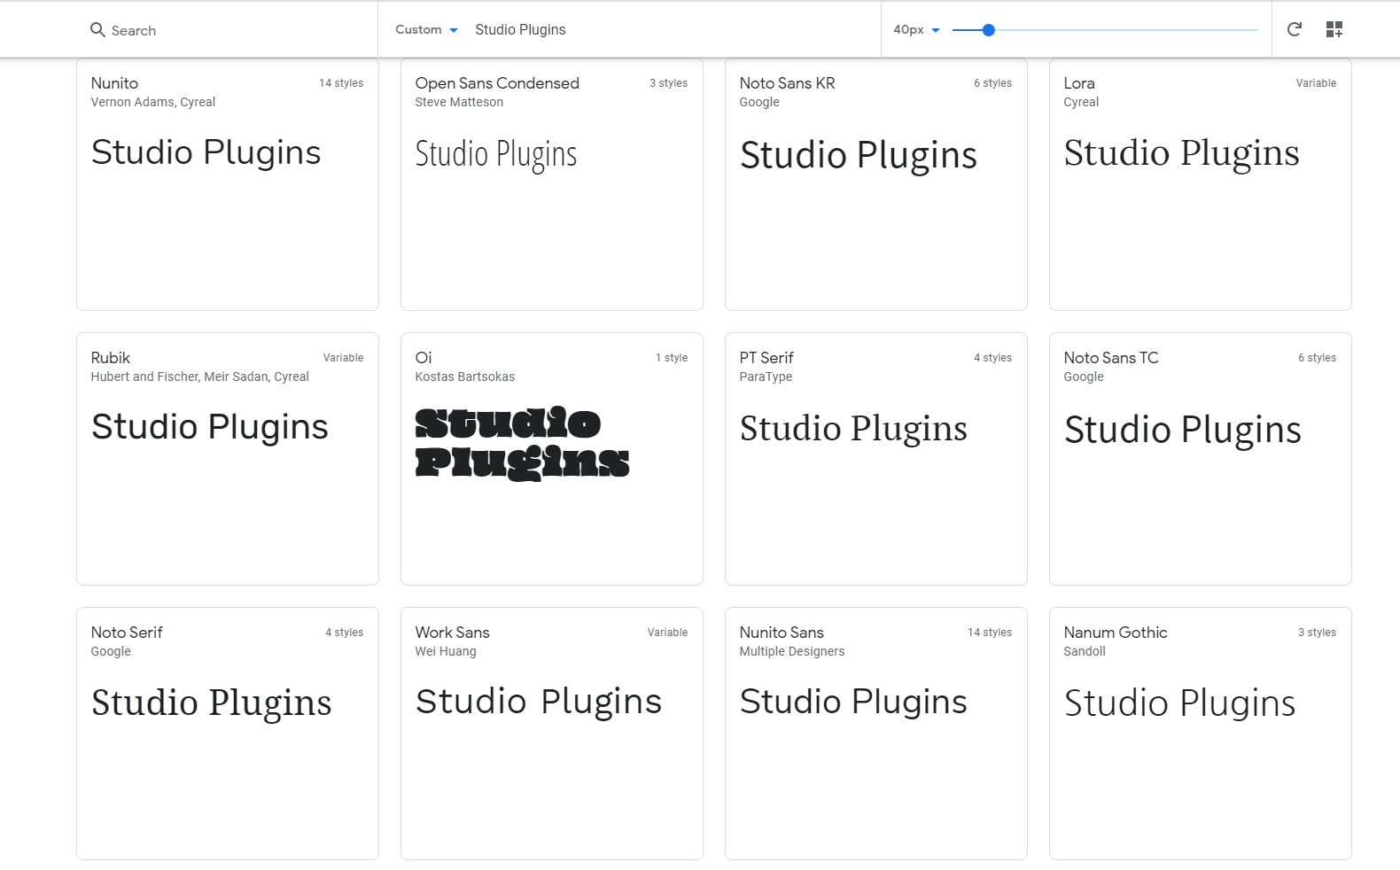The width and height of the screenshot is (1400, 870).
Task: Open the Noto Sans KR font card
Action: point(876,184)
